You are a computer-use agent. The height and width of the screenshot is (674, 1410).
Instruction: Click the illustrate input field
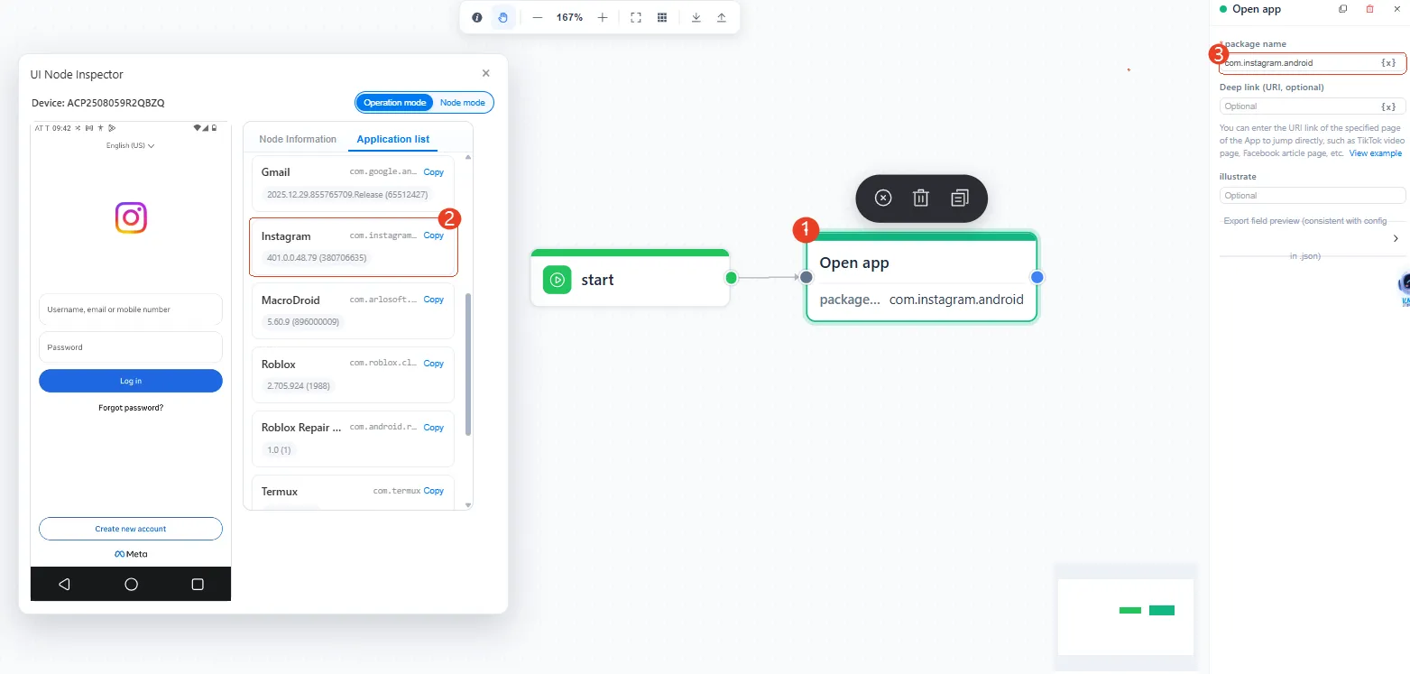(x=1313, y=196)
